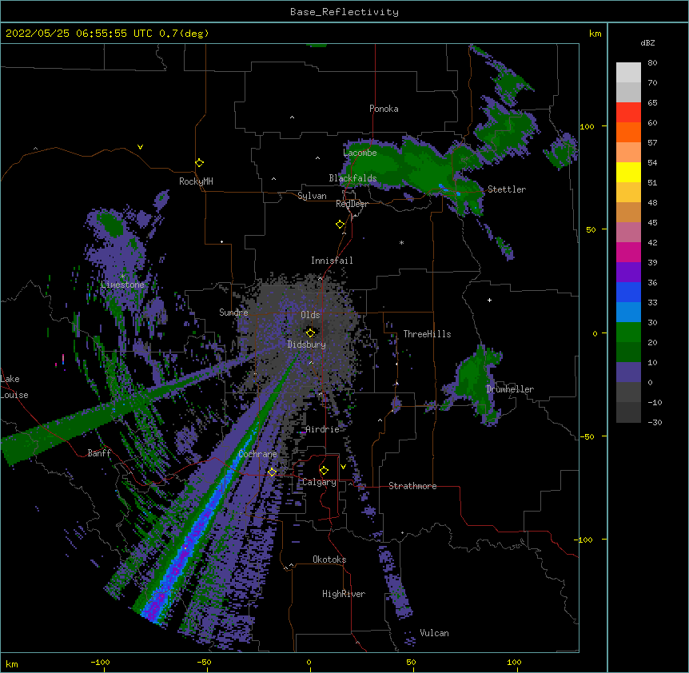689x673 pixels.
Task: Click the Lacombe city label
Action: tap(360, 153)
